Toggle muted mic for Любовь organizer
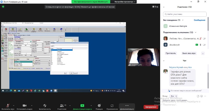 (x=200, y=39)
